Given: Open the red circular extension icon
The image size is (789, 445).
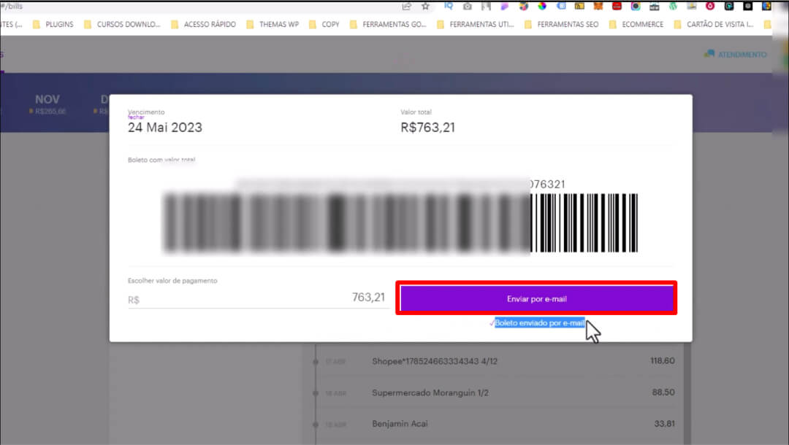Looking at the screenshot, I should tap(709, 5).
